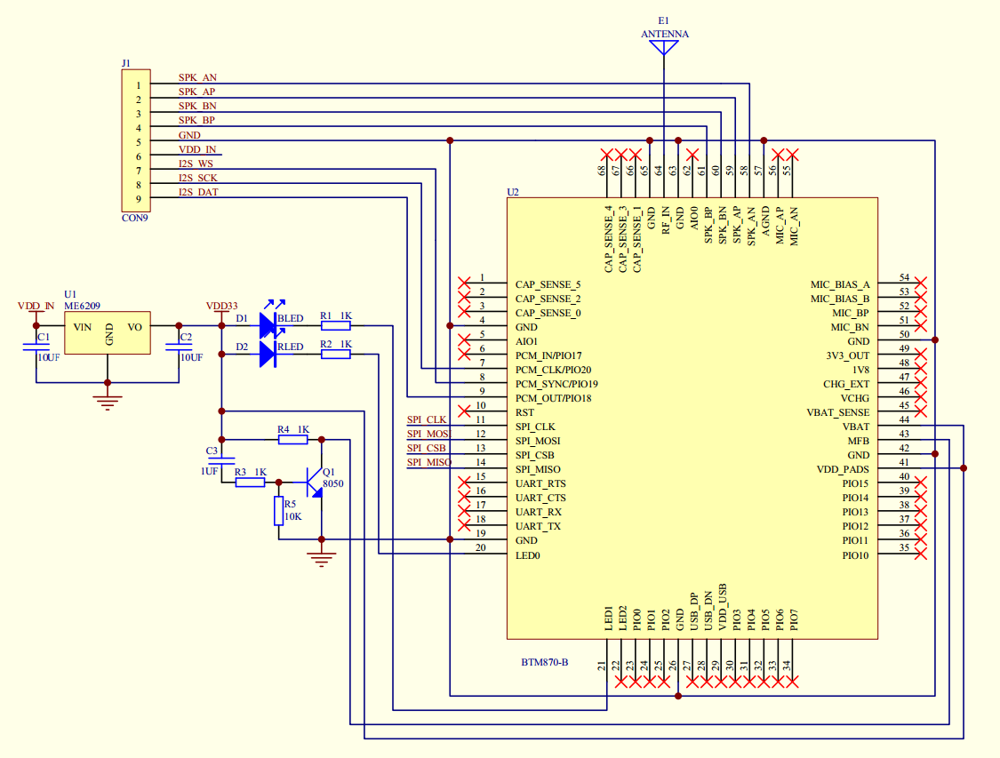
Task: Click capacitor C1 10UF symbol
Action: 36,347
